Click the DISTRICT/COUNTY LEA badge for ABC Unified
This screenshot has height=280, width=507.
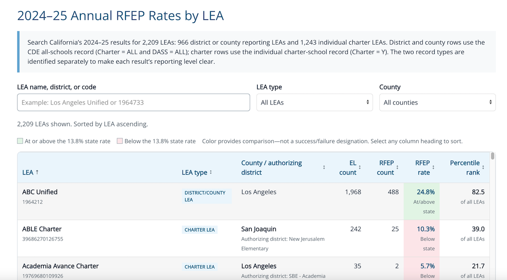[207, 196]
